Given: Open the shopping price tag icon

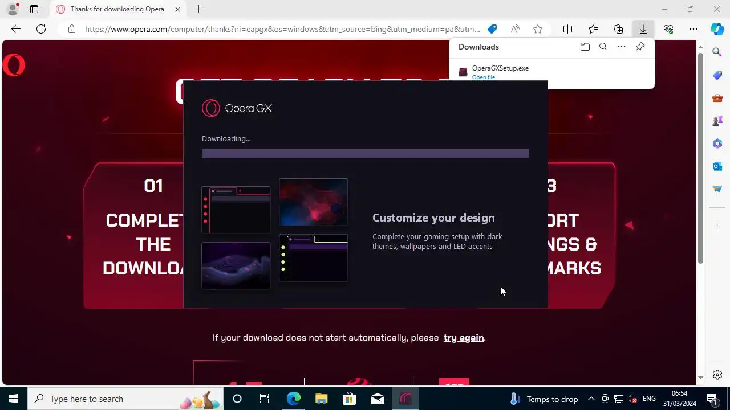Looking at the screenshot, I should tap(492, 29).
